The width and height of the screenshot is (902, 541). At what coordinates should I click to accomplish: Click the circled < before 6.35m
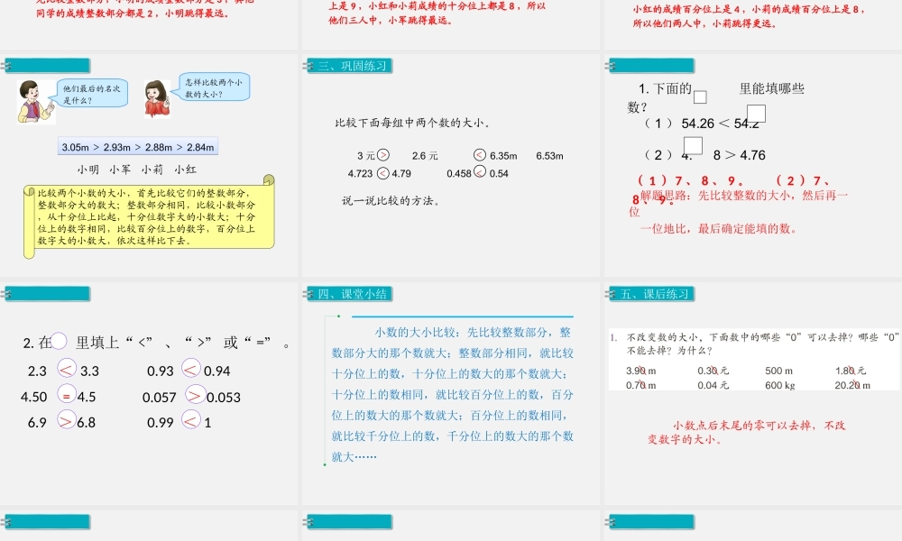479,155
